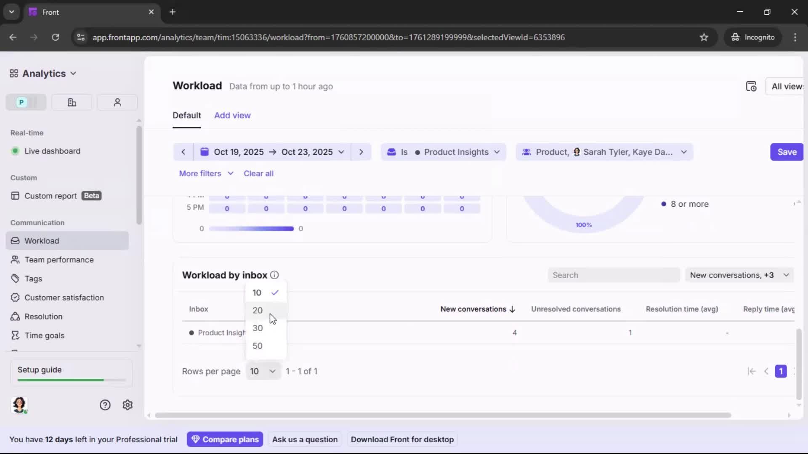Select Team performance in the sidebar
This screenshot has width=808, height=454.
tap(58, 260)
